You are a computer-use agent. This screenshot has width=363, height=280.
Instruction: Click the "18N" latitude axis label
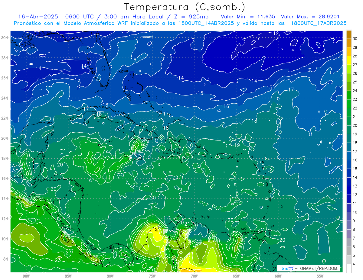pyautogui.click(x=5, y=158)
